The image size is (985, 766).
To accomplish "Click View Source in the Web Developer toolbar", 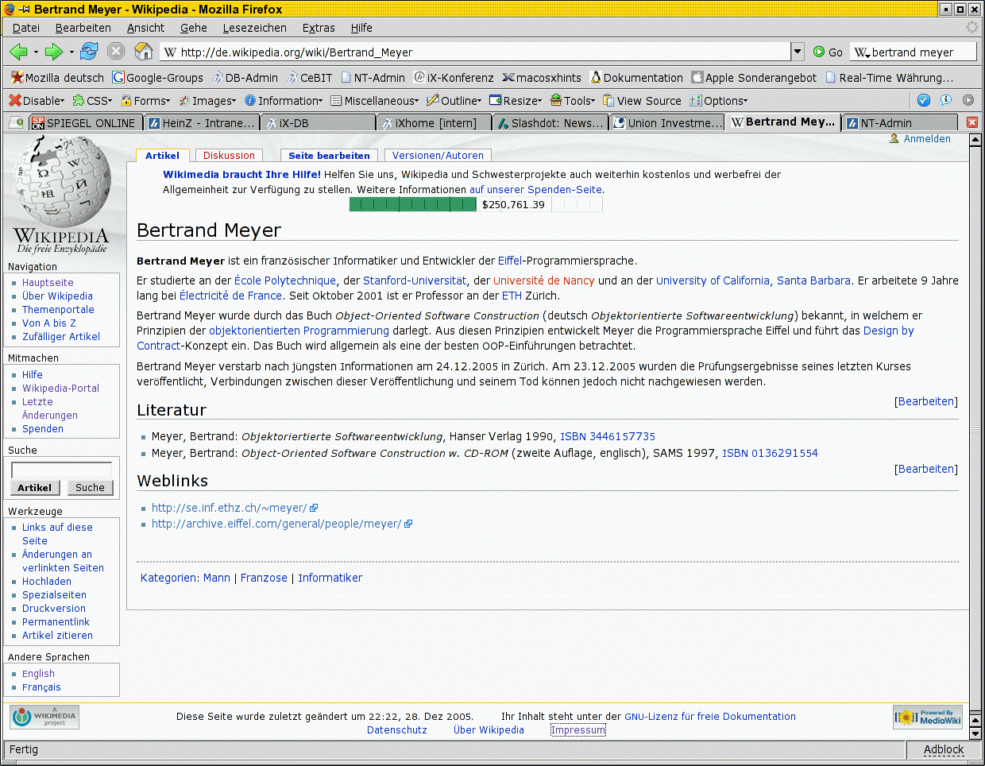I will 642,101.
